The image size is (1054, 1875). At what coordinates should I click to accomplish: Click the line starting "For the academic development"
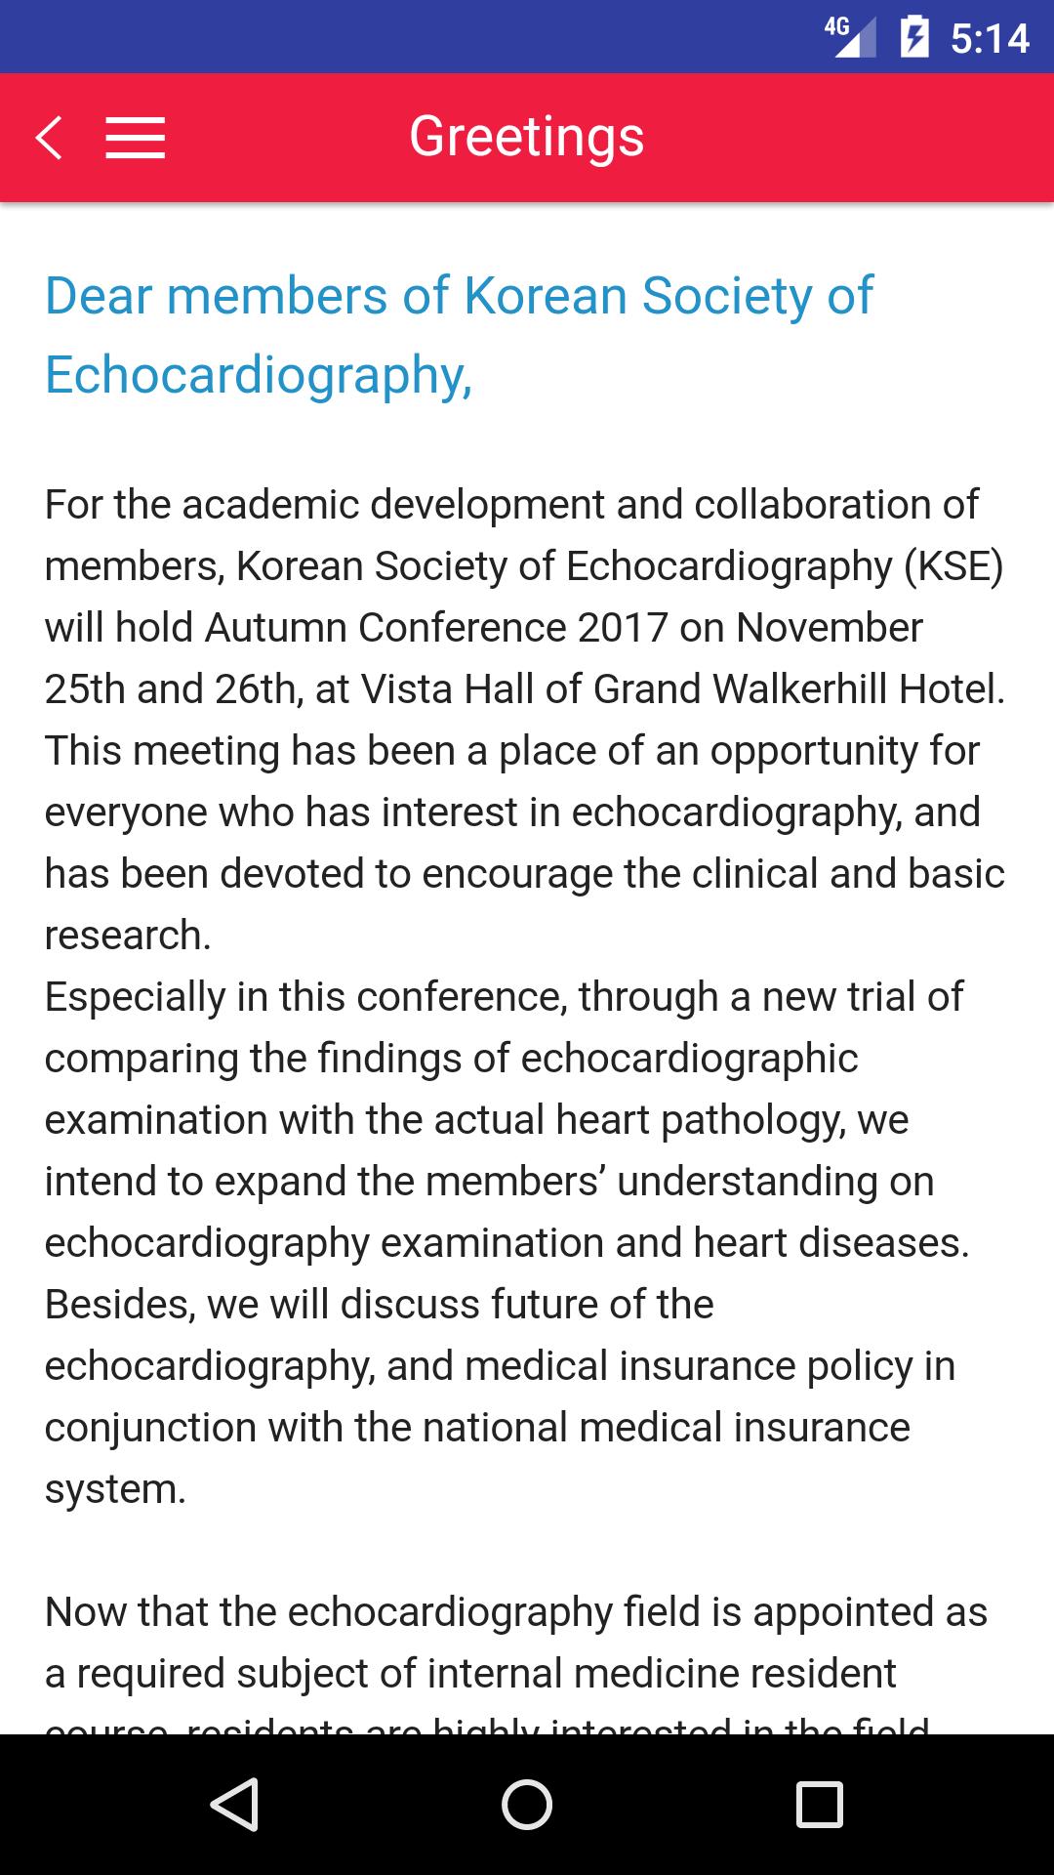coord(511,505)
